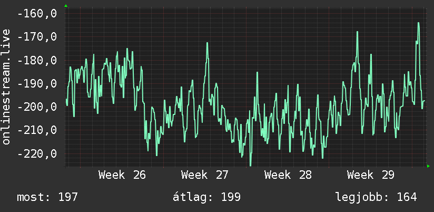
Task: Click the -200,0 Y-axis value
Action: pyautogui.click(x=37, y=107)
